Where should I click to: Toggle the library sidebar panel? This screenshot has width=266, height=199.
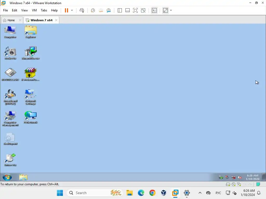coord(119,10)
